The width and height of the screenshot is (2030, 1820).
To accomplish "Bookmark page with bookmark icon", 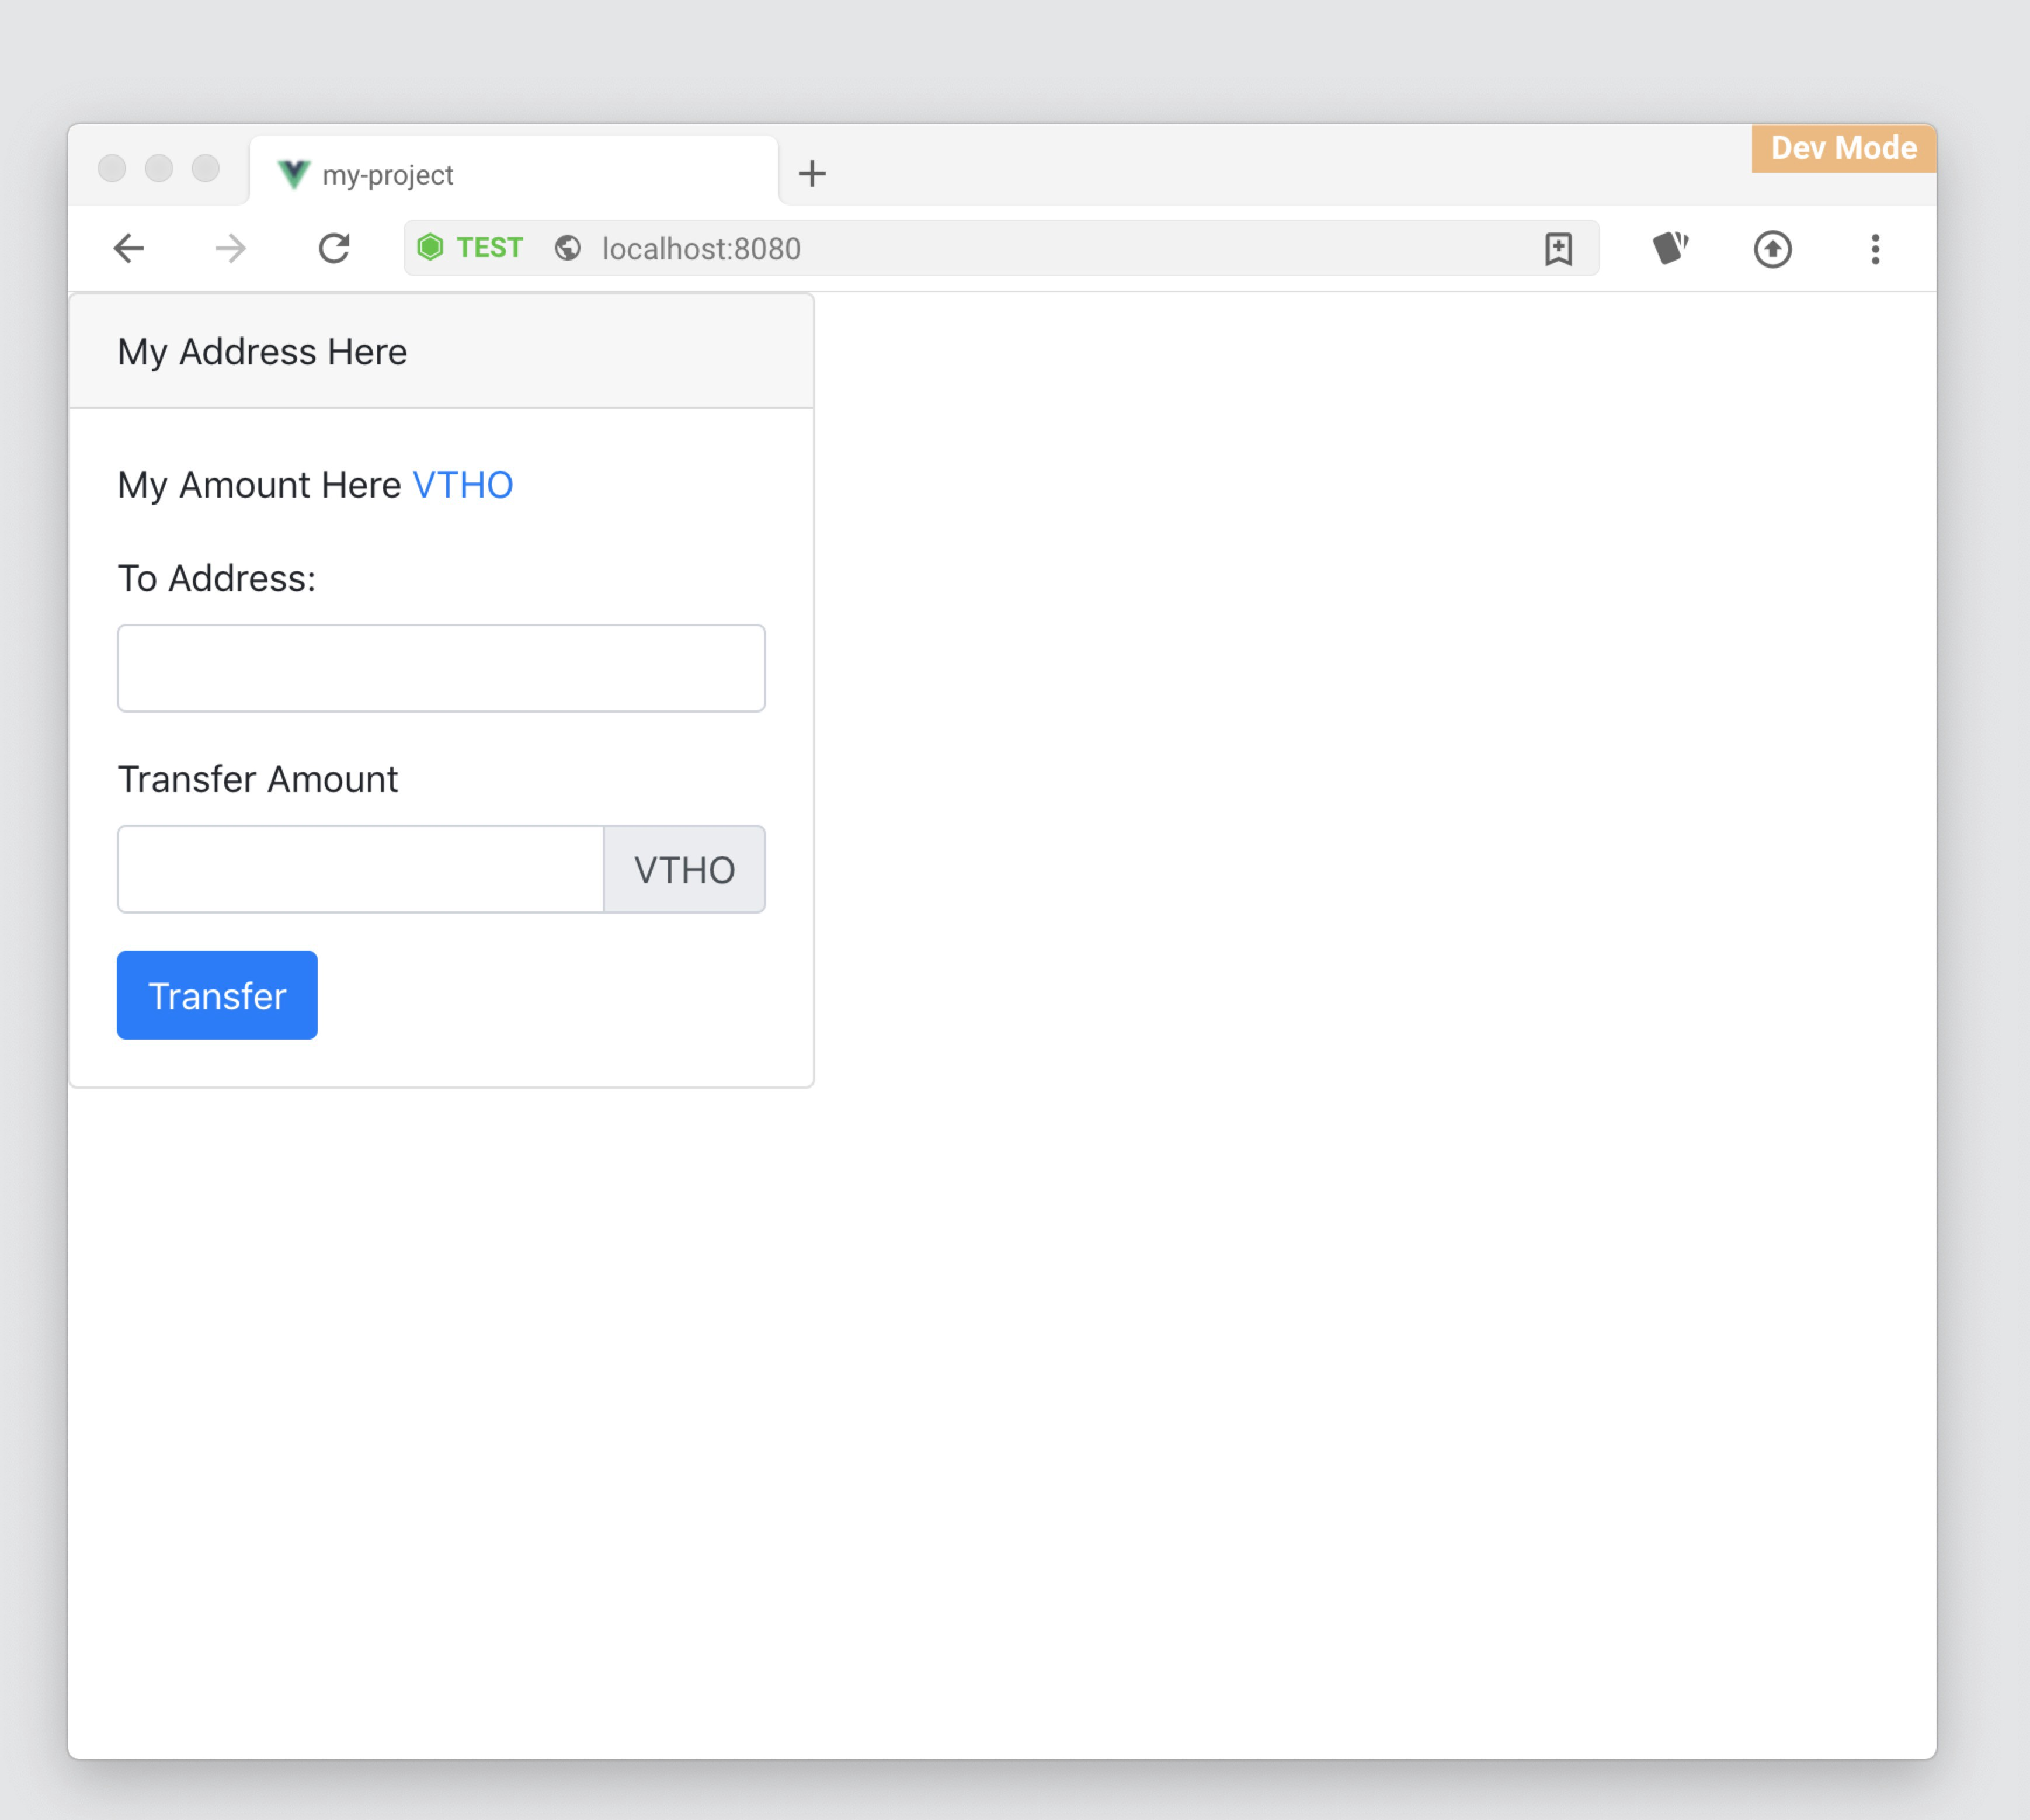I will 1558,248.
